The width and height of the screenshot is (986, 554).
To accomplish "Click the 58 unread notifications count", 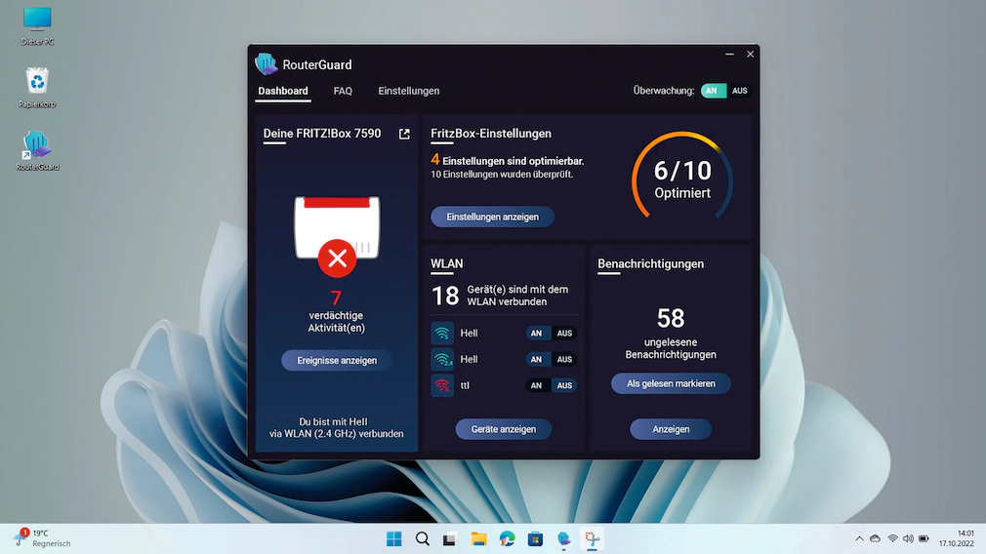I will pos(671,319).
